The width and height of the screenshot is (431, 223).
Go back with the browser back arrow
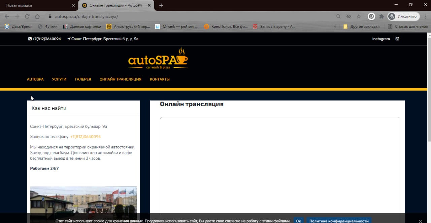pyautogui.click(x=7, y=16)
